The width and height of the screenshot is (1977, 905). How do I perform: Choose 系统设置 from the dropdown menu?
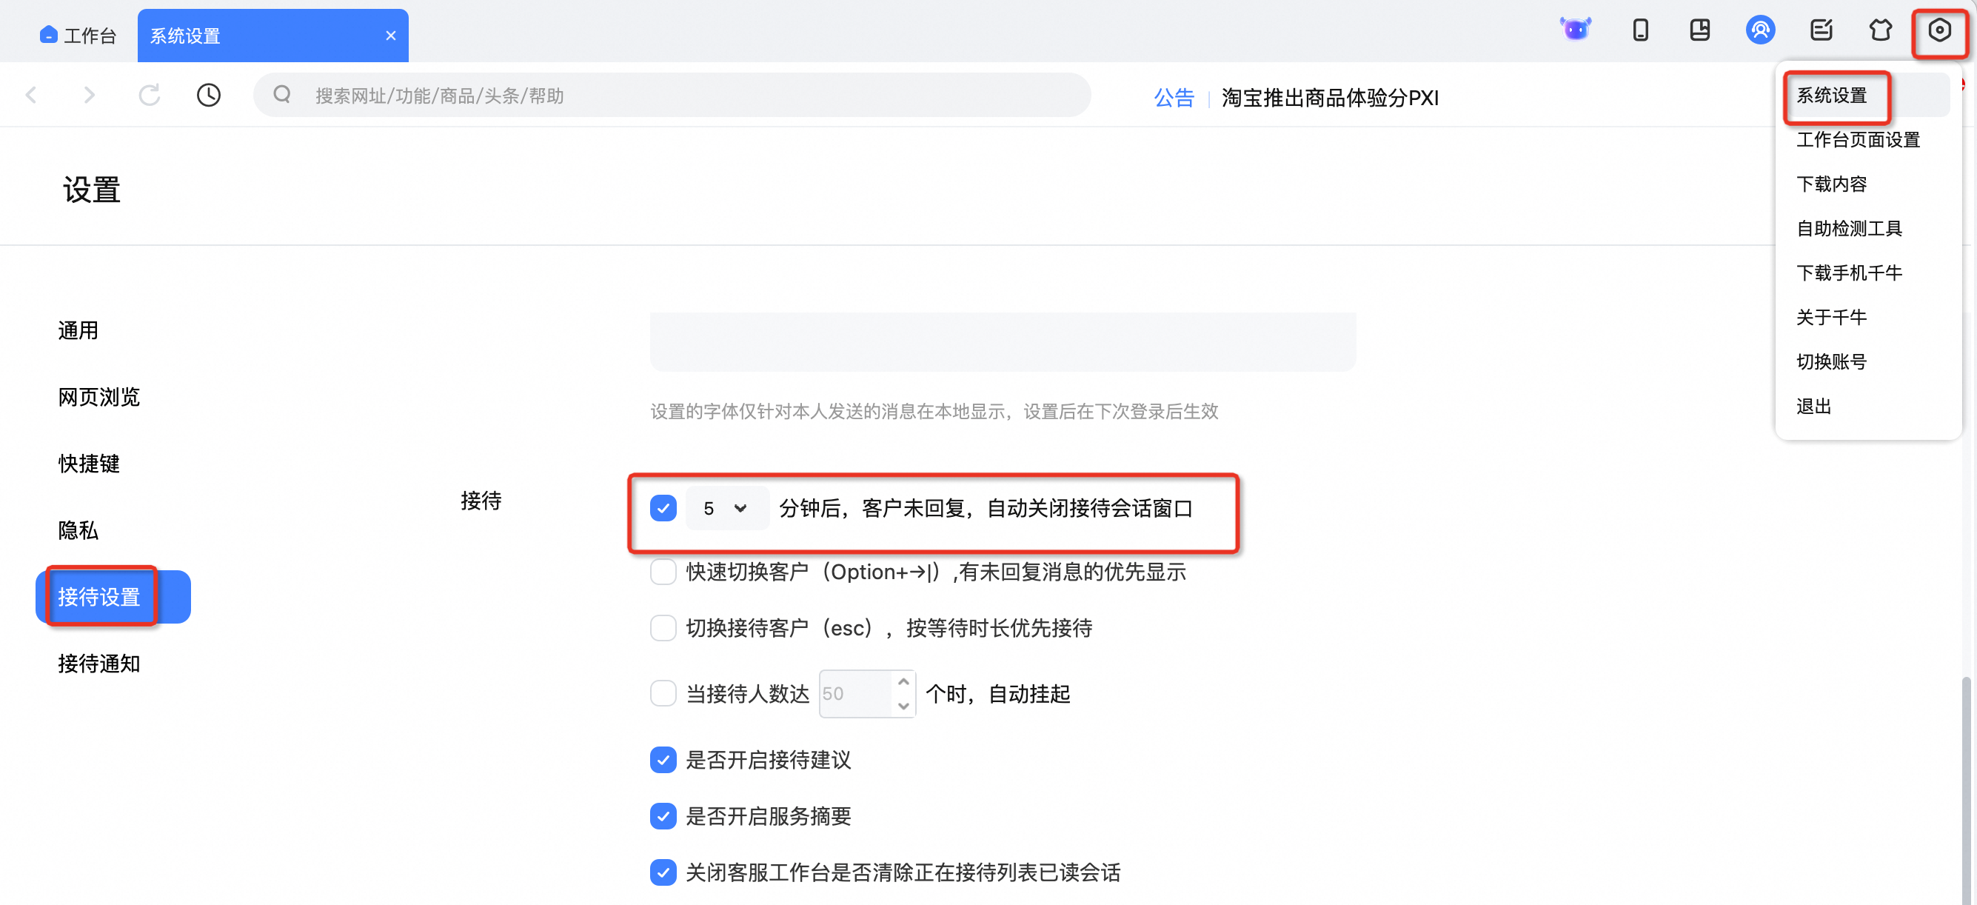[x=1831, y=96]
